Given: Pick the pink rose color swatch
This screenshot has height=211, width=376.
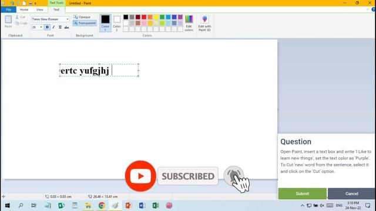Looking at the screenshot, I should (144, 23).
